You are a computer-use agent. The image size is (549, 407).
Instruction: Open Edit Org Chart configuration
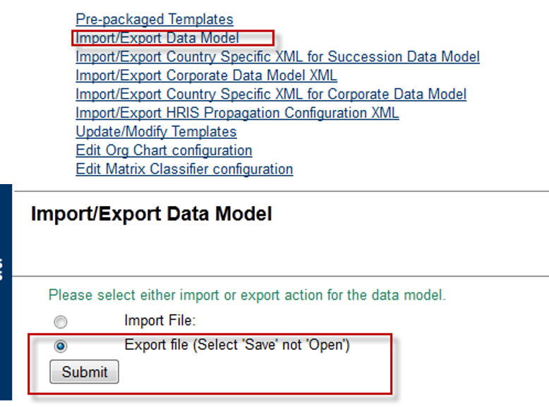(164, 150)
